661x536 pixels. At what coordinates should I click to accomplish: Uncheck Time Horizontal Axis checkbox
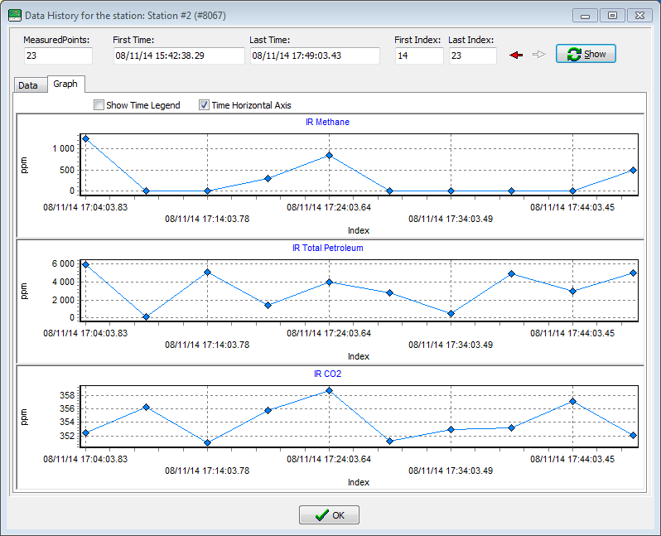click(204, 105)
